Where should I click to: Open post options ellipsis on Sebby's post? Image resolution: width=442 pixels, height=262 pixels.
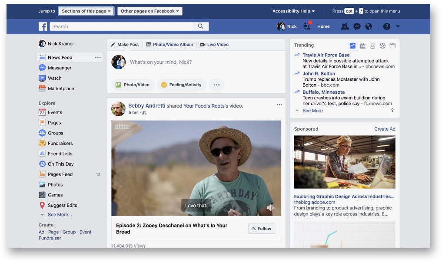tap(279, 105)
